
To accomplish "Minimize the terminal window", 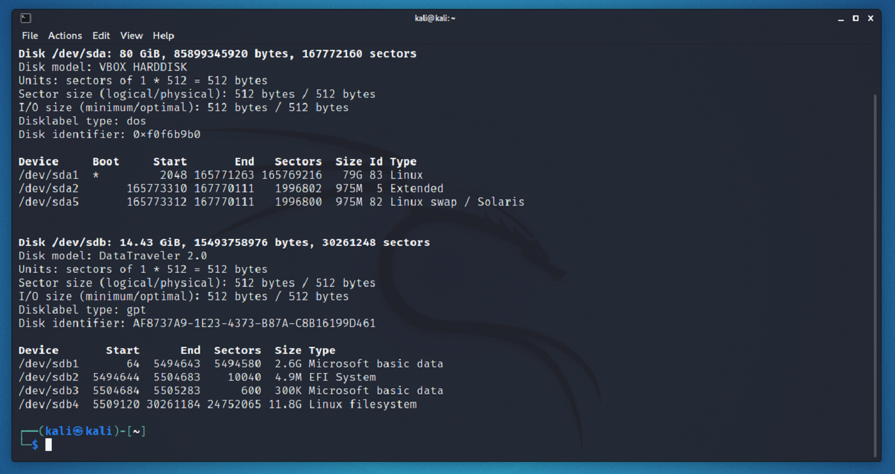I will click(x=841, y=19).
